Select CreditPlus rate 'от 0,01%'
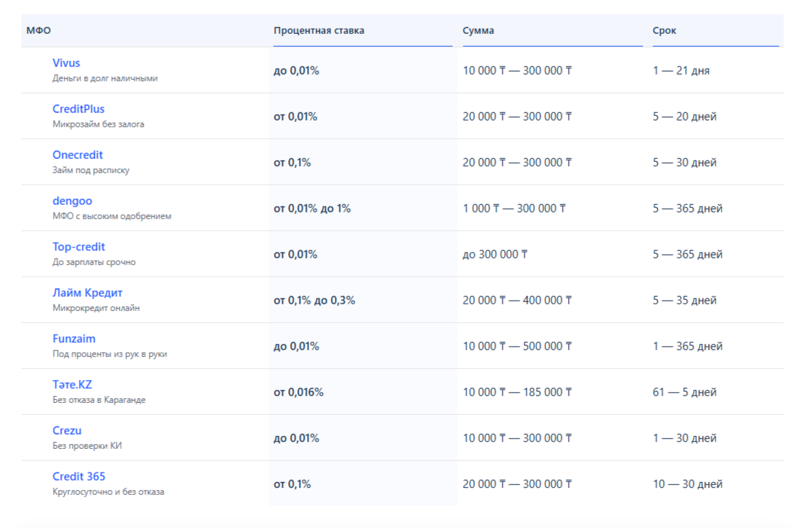This screenshot has height=528, width=797. click(295, 117)
